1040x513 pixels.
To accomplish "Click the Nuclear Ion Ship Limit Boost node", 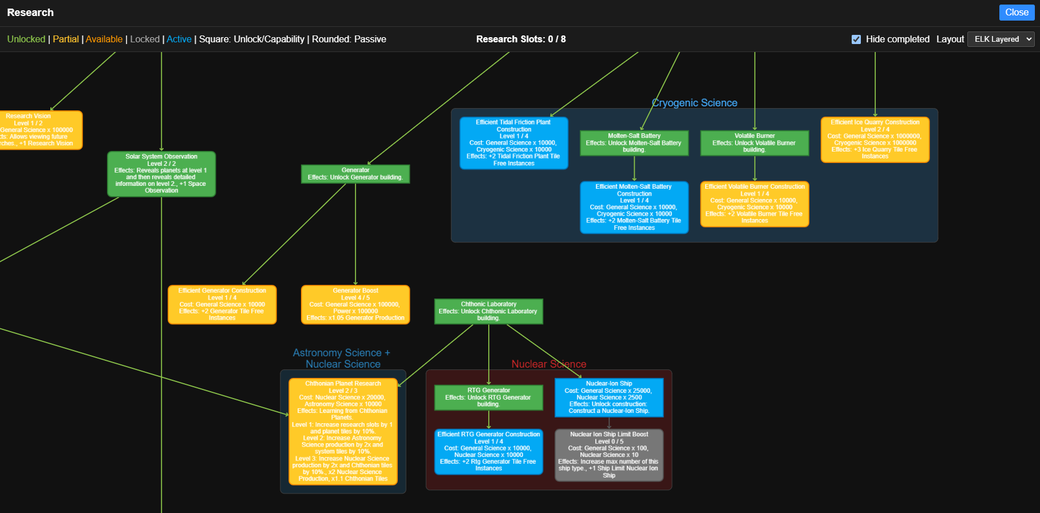I will (x=609, y=455).
